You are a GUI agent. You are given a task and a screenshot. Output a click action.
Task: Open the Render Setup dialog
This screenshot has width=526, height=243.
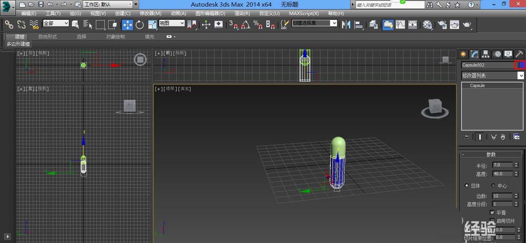(x=442, y=25)
